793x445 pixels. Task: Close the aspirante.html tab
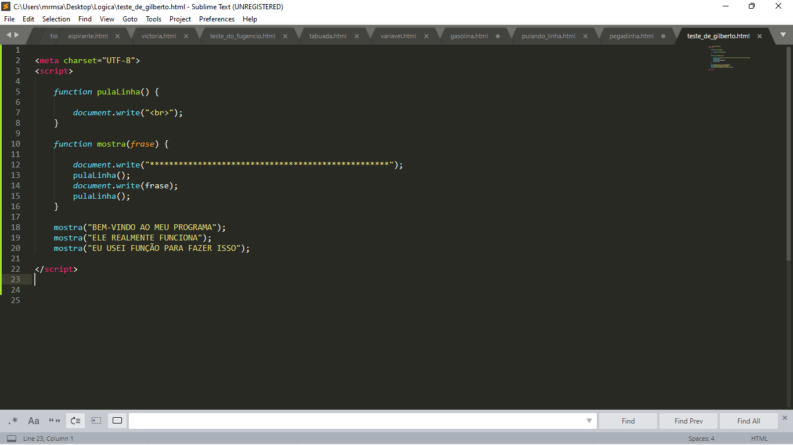click(x=117, y=36)
